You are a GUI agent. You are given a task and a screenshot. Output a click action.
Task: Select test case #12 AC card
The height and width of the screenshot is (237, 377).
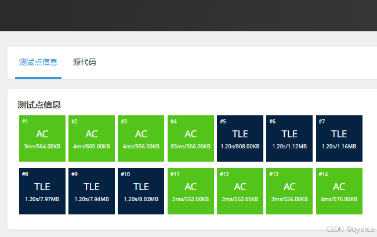coord(240,191)
